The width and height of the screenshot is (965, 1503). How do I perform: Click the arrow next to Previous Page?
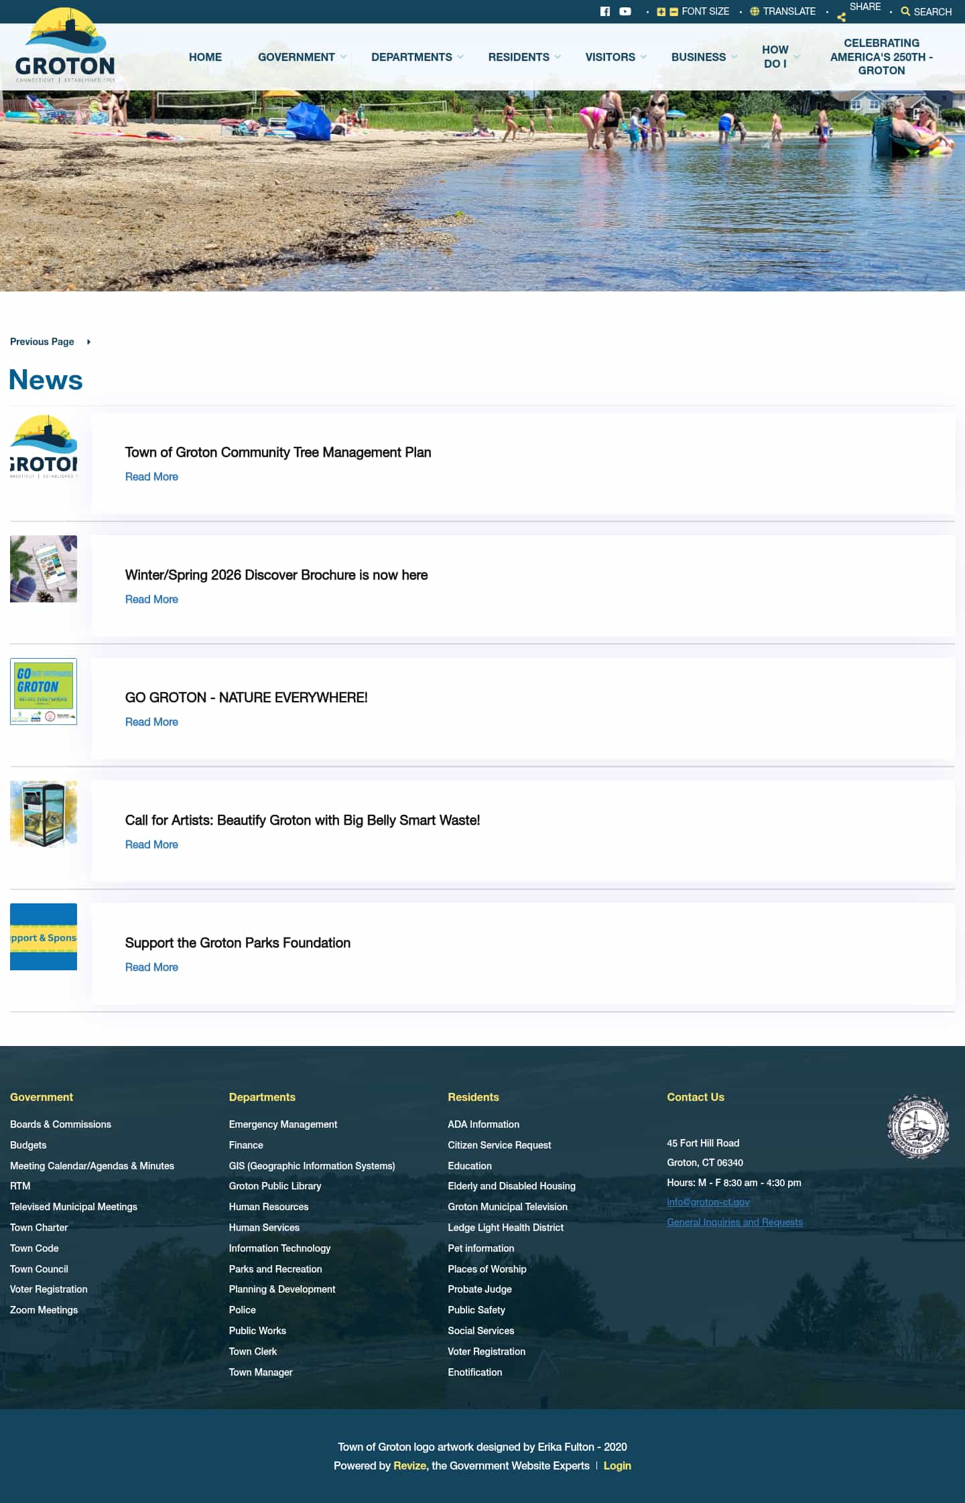(88, 342)
